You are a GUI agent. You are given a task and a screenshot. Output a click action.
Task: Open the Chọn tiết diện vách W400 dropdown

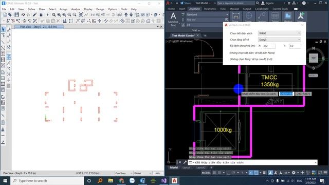point(279,33)
